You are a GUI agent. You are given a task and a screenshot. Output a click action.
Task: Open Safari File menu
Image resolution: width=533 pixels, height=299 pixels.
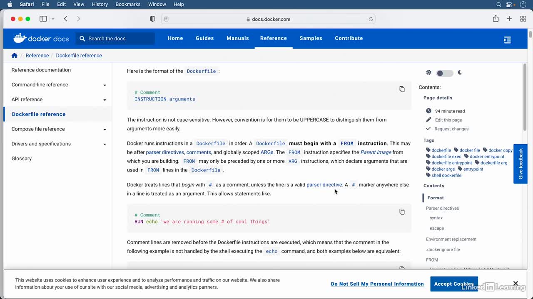(45, 4)
